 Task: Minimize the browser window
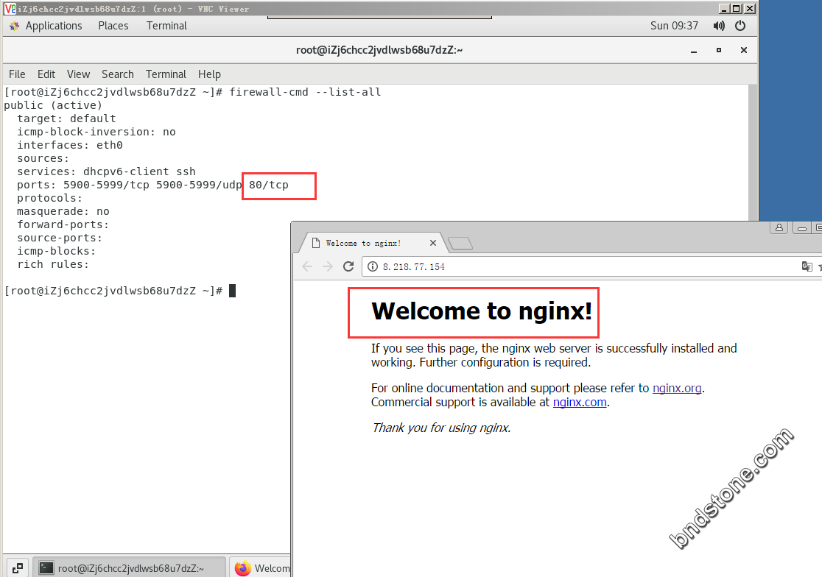801,228
